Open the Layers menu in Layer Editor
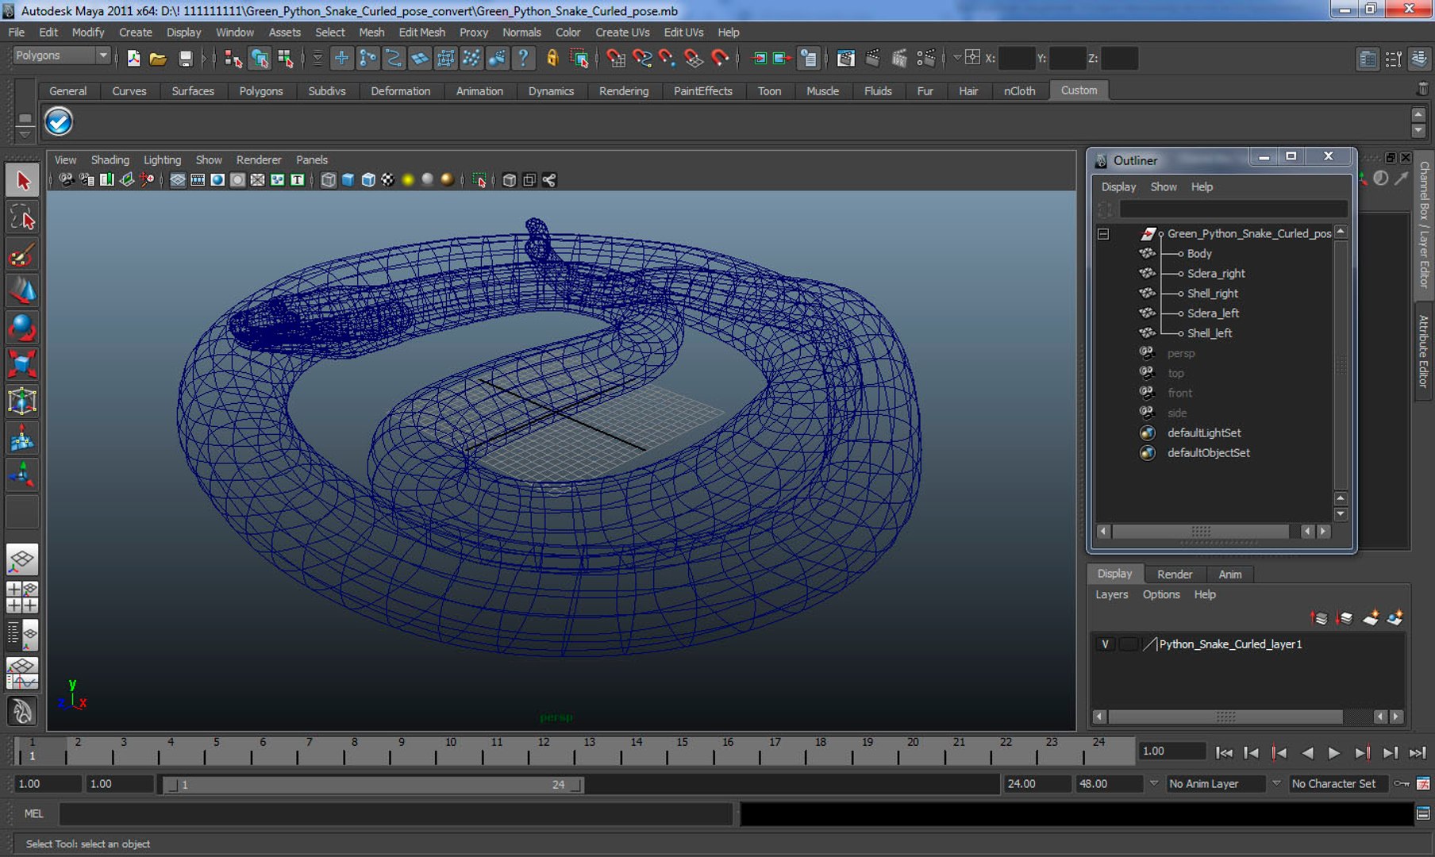 [1111, 594]
